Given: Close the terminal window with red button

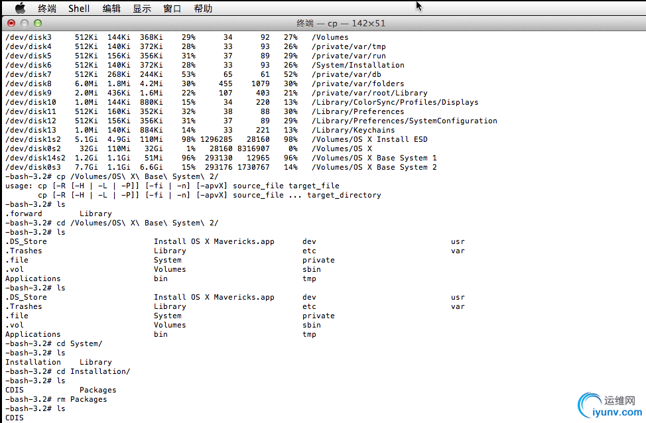Looking at the screenshot, I should coord(11,23).
